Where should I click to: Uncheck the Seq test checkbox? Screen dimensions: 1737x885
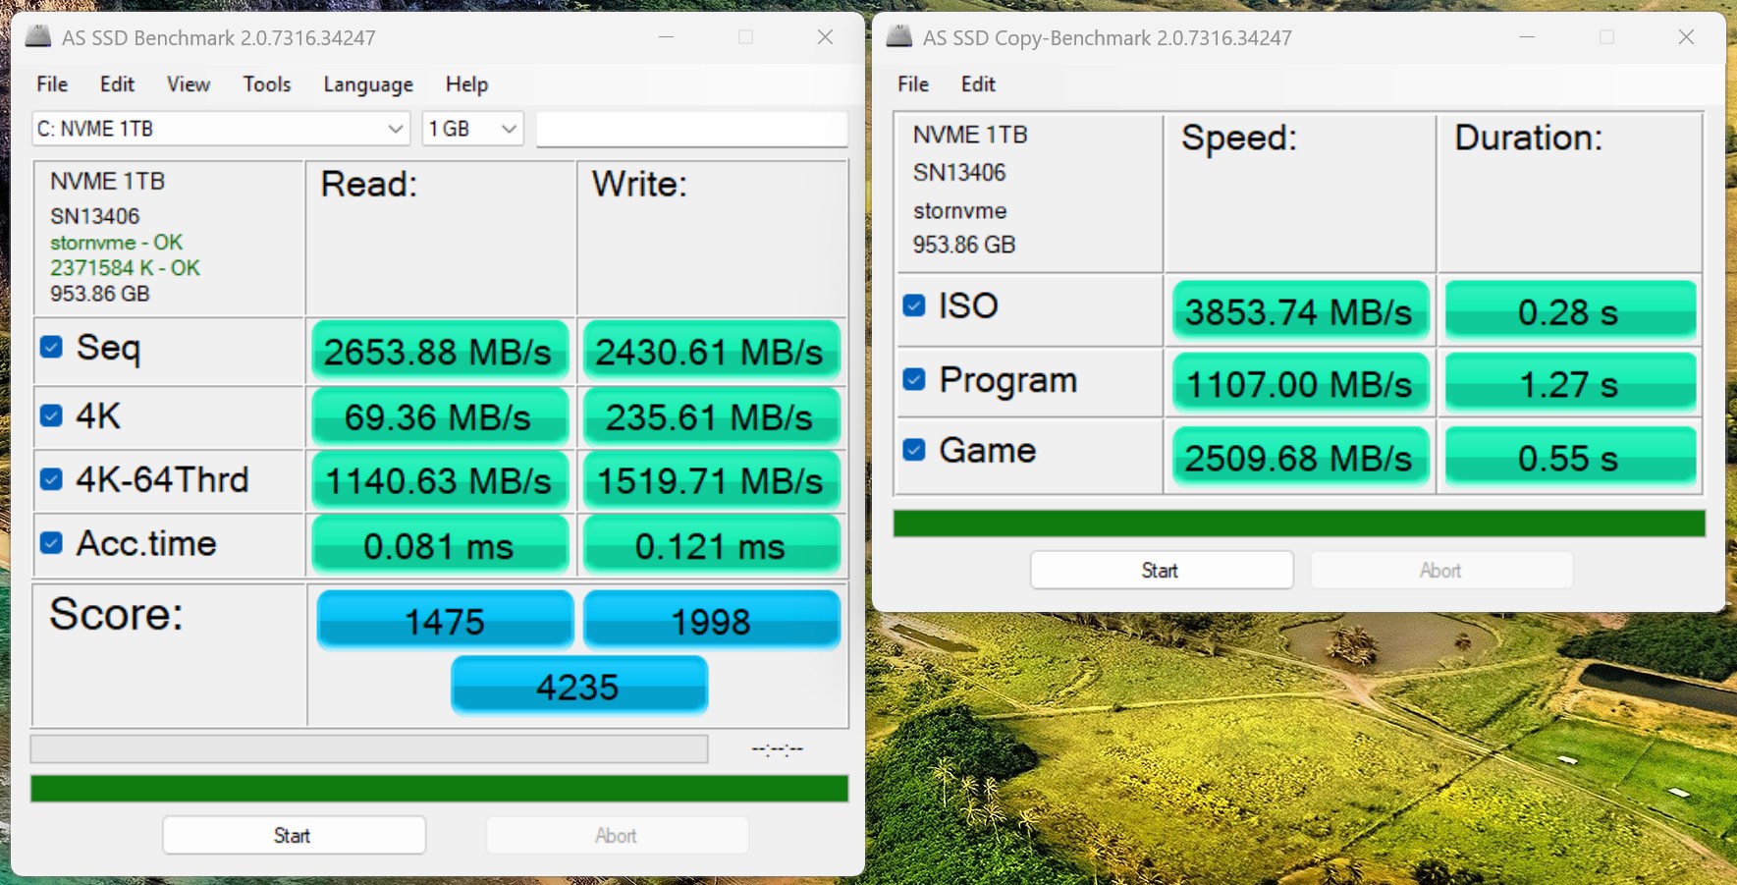click(52, 347)
